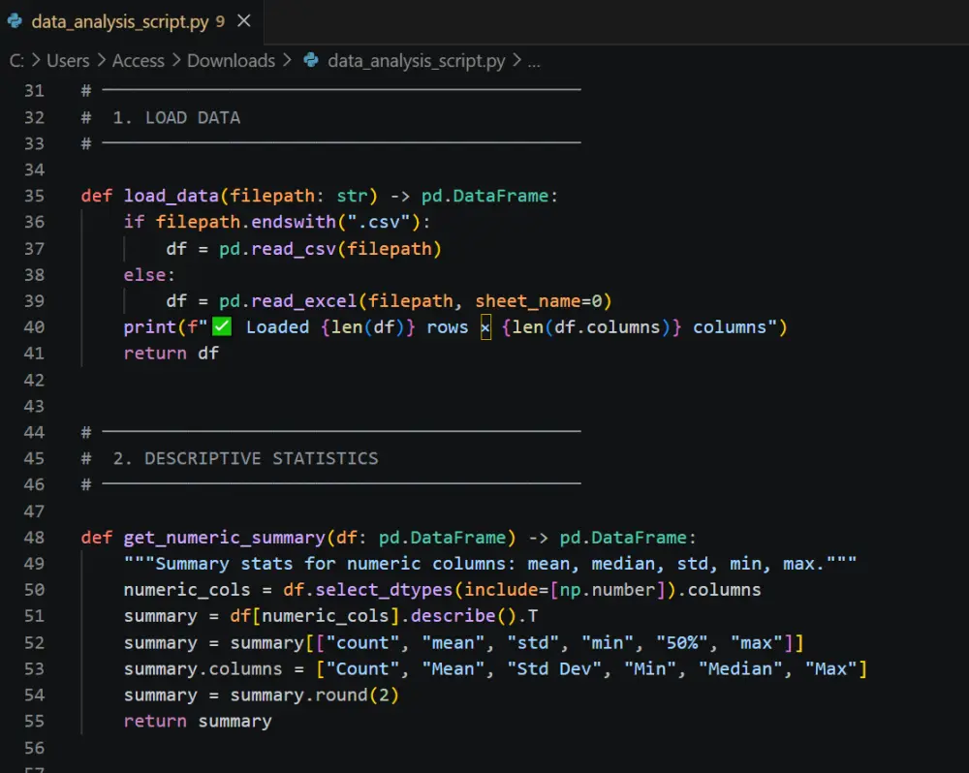969x773 pixels.
Task: Click "50%" string on line 52
Action: (682, 642)
